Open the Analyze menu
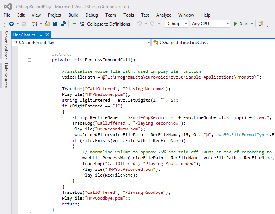This screenshot has width=275, height=214. [x=163, y=15]
